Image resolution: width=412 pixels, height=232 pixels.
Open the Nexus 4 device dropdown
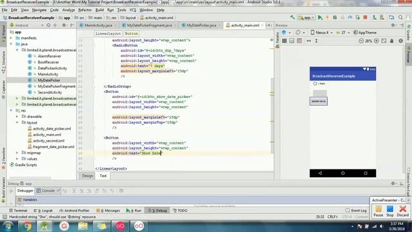coord(322,33)
